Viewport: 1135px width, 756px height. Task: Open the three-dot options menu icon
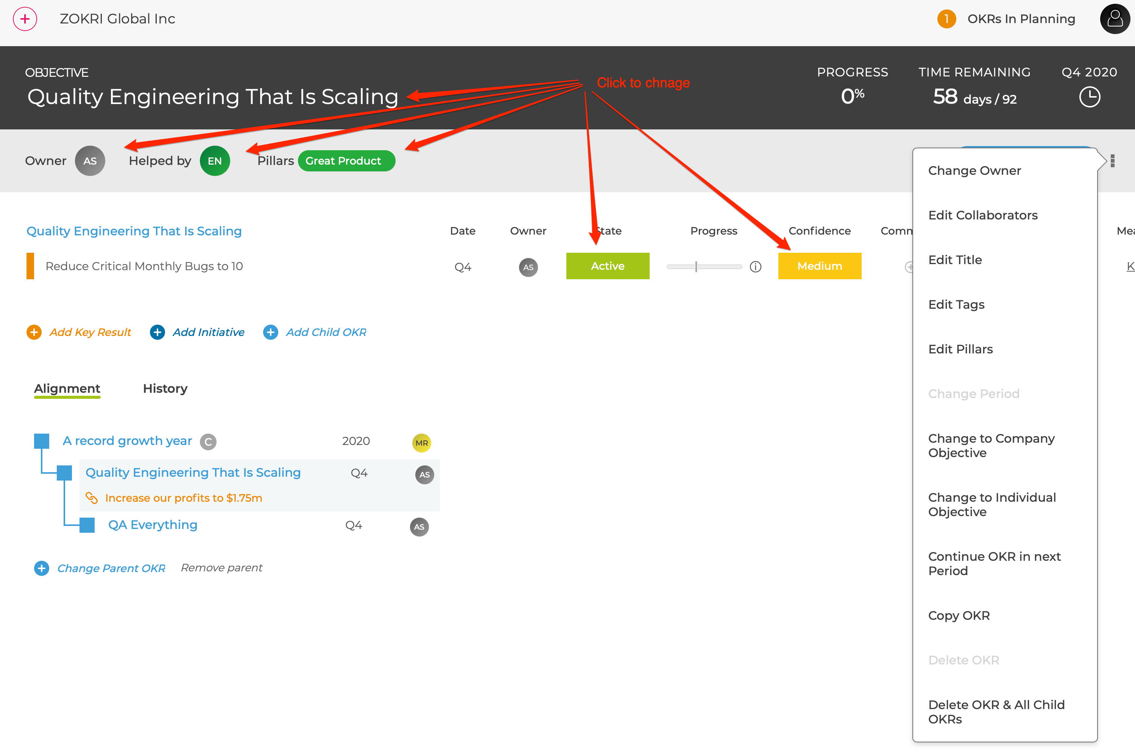(1112, 160)
